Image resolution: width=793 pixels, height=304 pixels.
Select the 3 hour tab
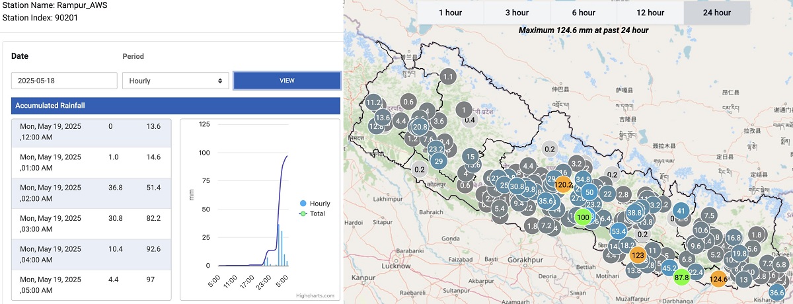tap(517, 13)
